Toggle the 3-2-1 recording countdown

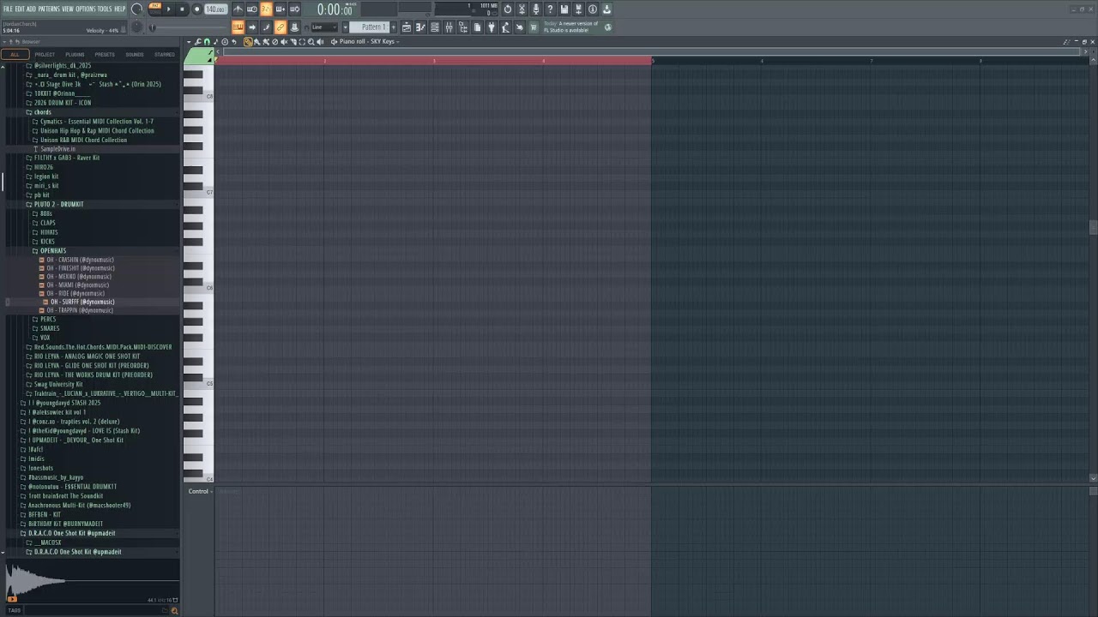tap(266, 9)
